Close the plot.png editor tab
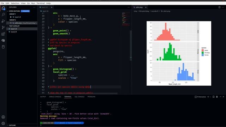226x127 pixels. coord(146,7)
